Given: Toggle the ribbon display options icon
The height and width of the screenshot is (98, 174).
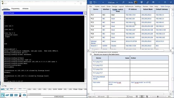Looking at the screenshot, I should [153, 2].
